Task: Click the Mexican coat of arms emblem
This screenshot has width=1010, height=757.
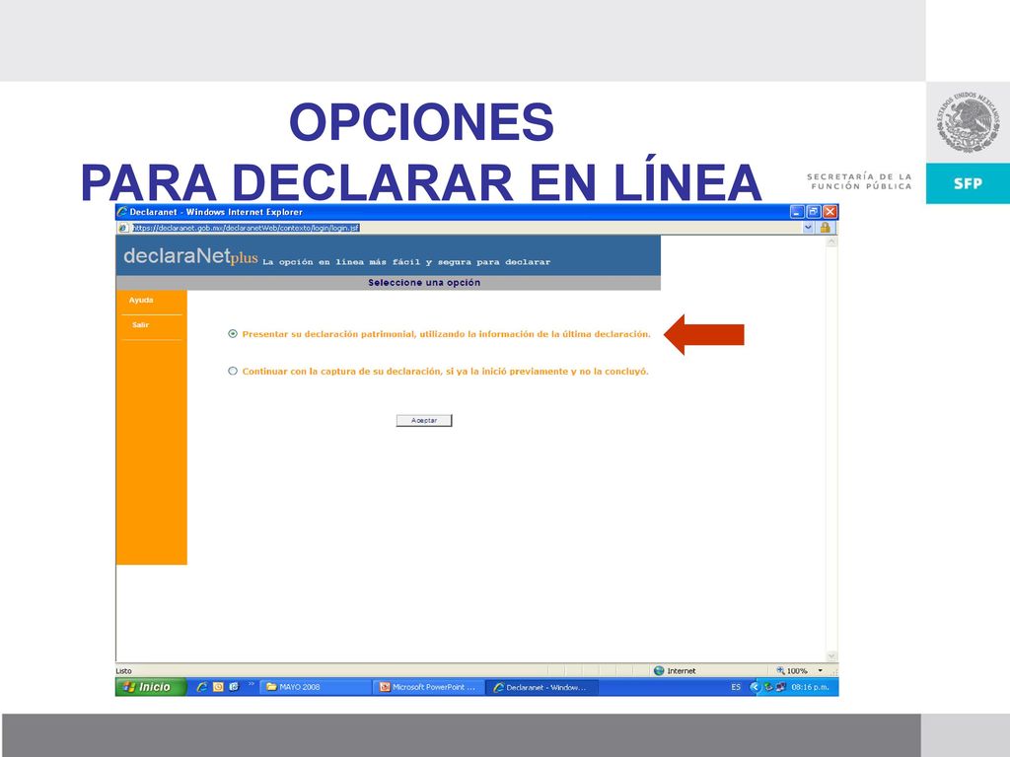Action: pyautogui.click(x=969, y=121)
